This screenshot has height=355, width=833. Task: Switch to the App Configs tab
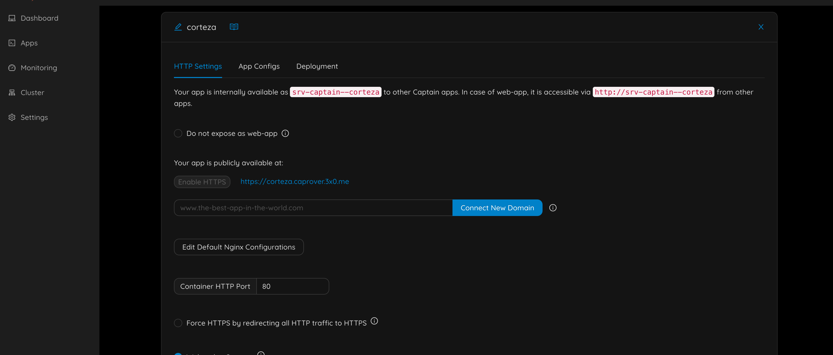coord(259,66)
